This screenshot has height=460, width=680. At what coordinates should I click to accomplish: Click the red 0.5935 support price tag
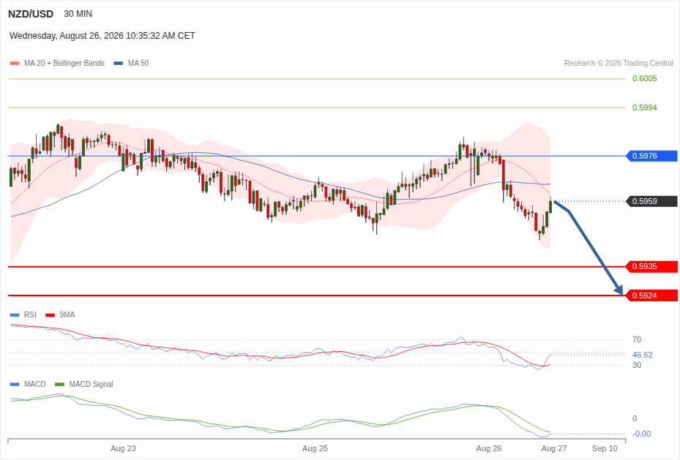[x=651, y=266]
